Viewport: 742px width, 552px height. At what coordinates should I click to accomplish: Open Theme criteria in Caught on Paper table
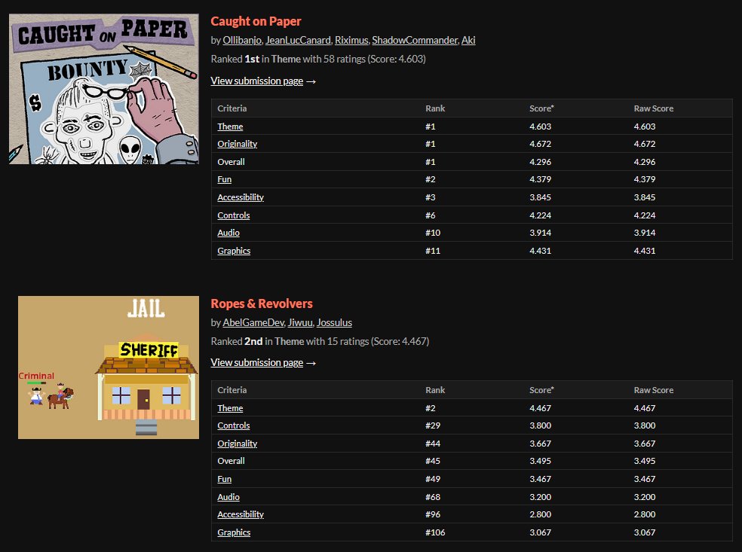tap(230, 127)
